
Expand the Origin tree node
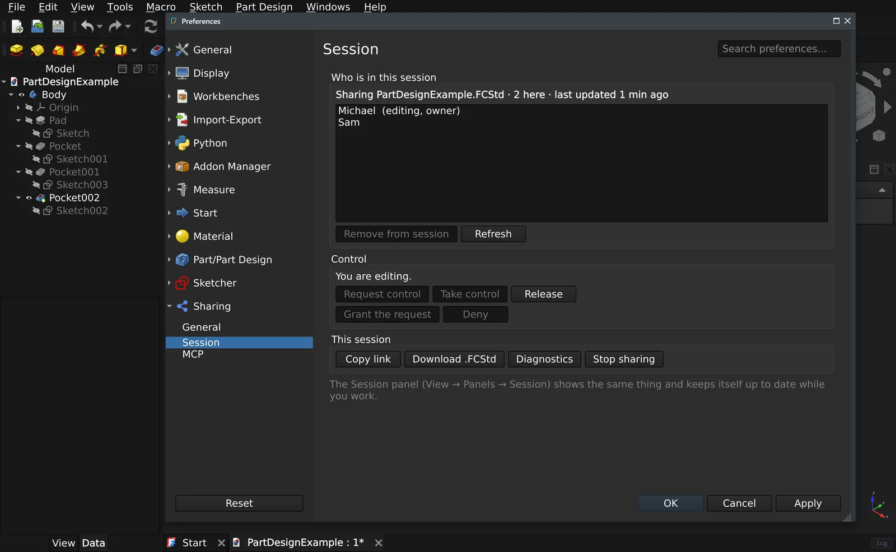(x=18, y=107)
